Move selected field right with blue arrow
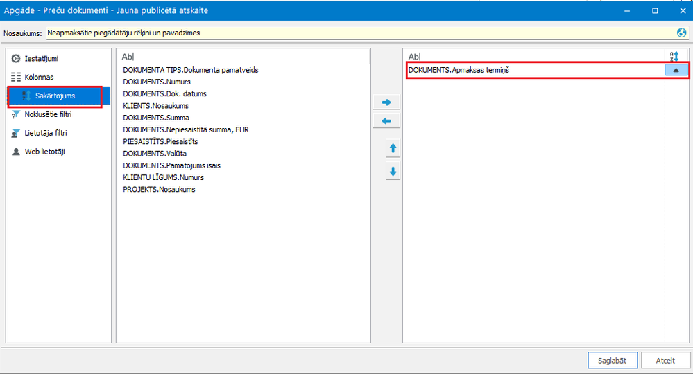 (x=386, y=102)
